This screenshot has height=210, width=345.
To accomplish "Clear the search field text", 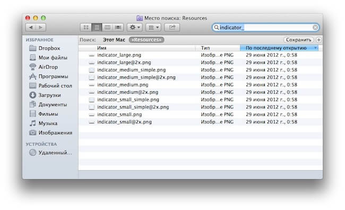I will [x=315, y=27].
